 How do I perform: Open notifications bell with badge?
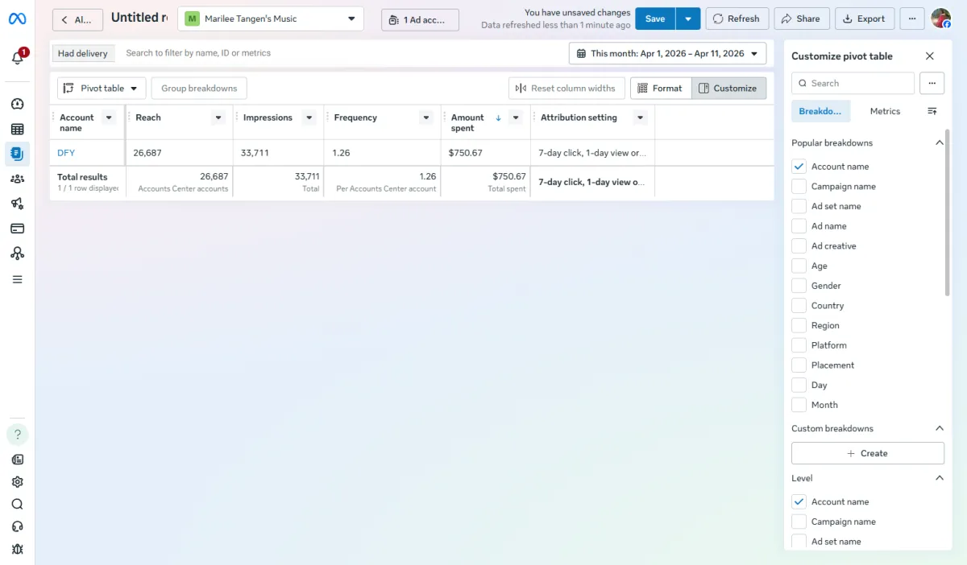click(17, 58)
